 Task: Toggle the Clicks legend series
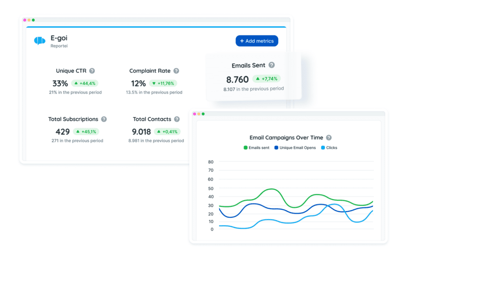tap(329, 148)
